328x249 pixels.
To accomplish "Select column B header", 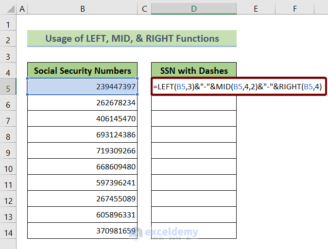I will point(83,9).
